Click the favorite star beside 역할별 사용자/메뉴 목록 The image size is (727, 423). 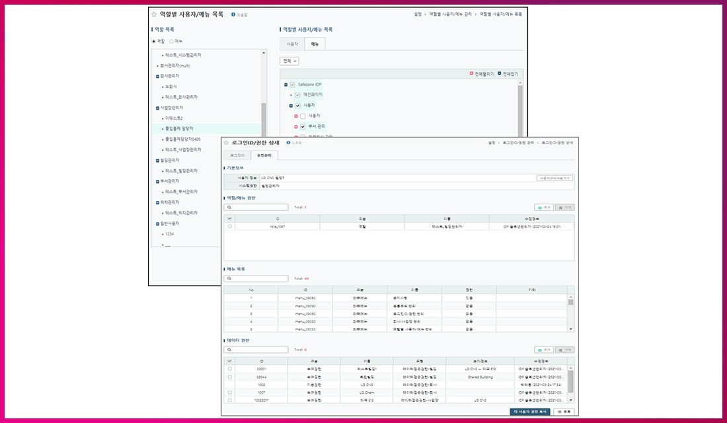click(x=154, y=14)
